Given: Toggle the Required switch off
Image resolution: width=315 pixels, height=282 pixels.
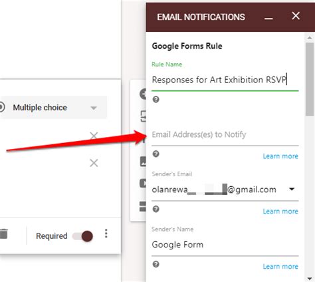Looking at the screenshot, I should click(x=83, y=236).
